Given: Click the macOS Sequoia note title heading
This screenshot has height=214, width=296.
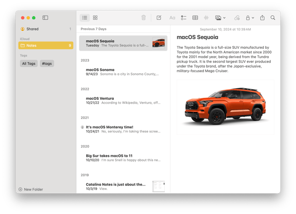Looking at the screenshot, I should click(x=197, y=37).
